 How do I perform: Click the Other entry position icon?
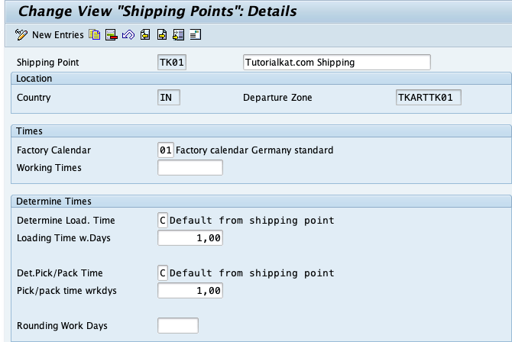tap(179, 34)
